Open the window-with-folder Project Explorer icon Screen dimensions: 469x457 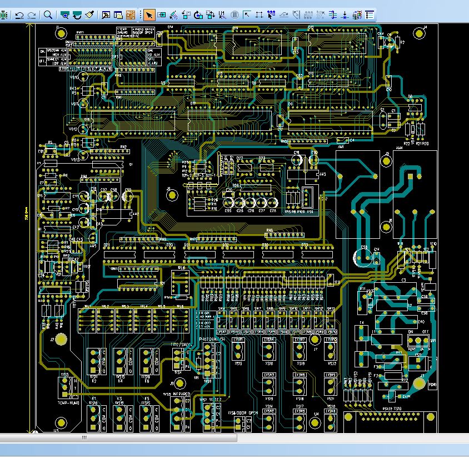(118, 15)
